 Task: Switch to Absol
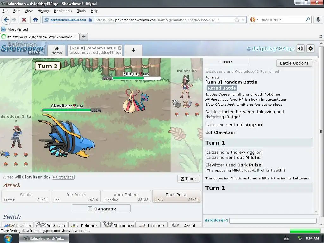click(x=185, y=224)
